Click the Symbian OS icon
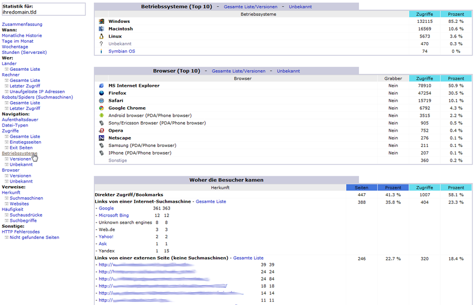Screen dimensions: 475x305 click(101, 51)
